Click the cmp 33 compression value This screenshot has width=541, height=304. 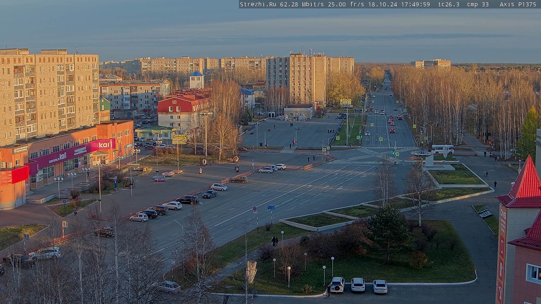click(478, 4)
